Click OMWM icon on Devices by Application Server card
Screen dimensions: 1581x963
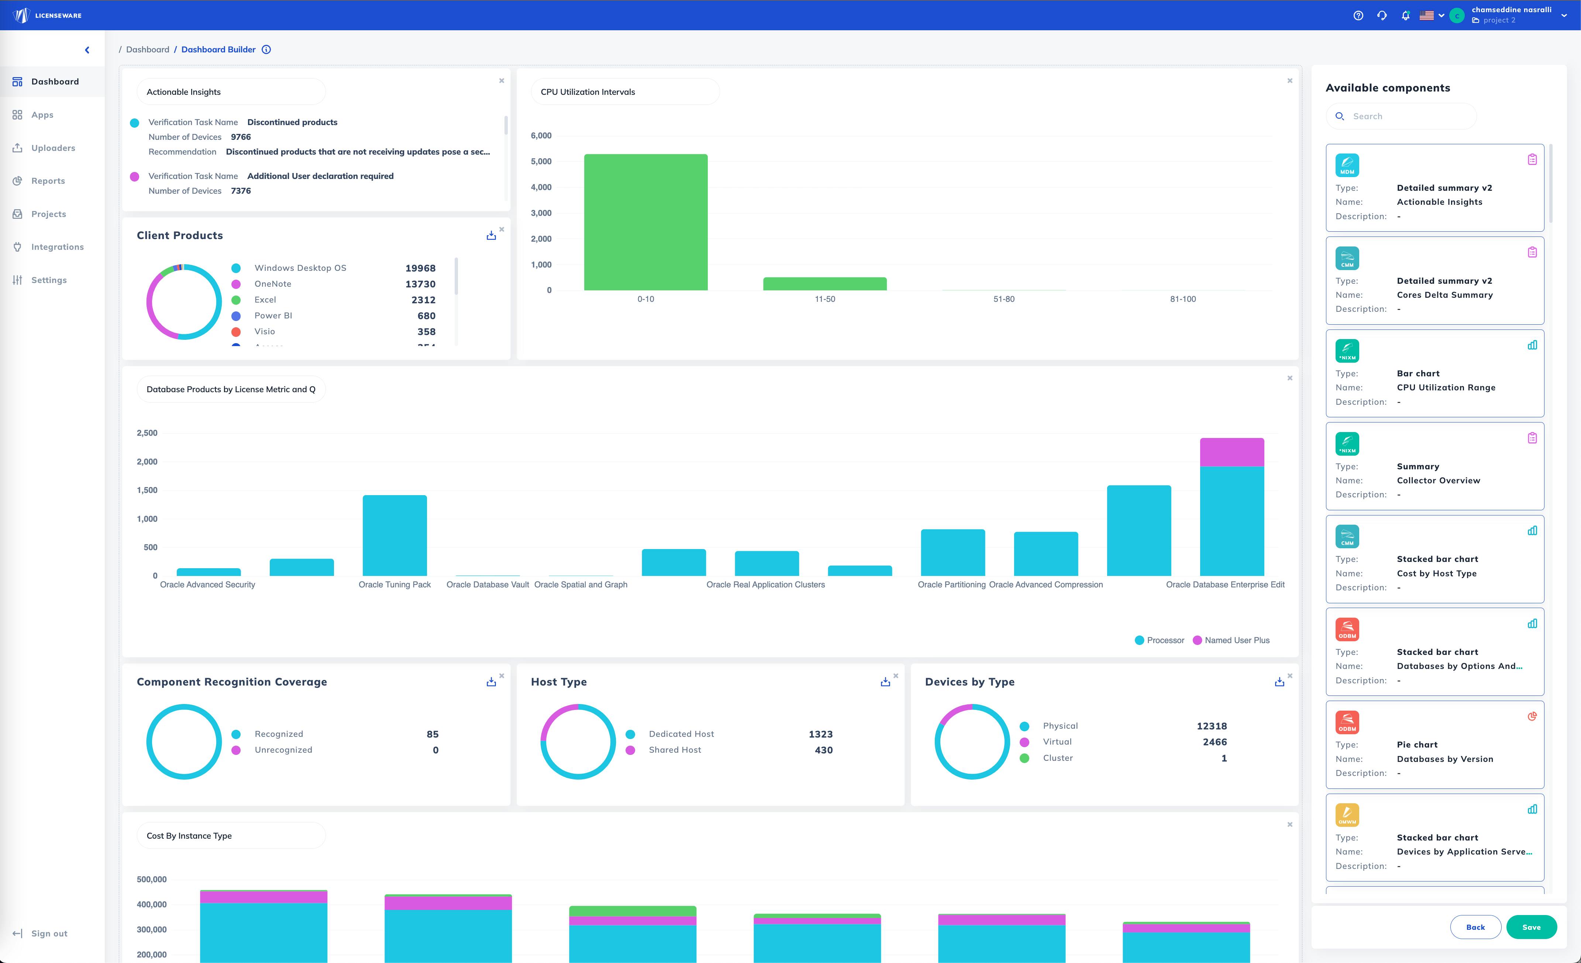click(x=1347, y=815)
